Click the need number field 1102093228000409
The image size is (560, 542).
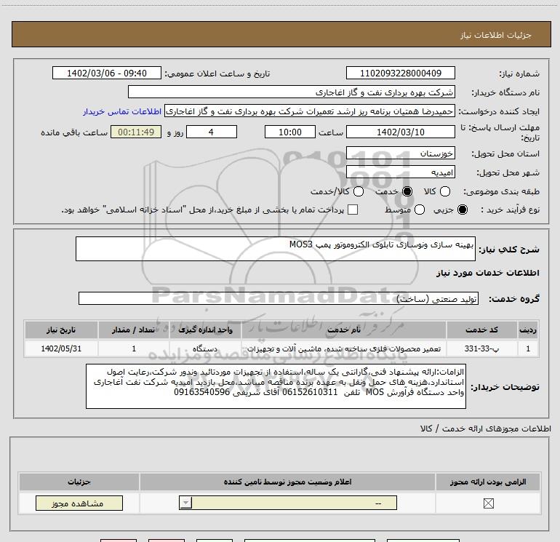pyautogui.click(x=400, y=73)
